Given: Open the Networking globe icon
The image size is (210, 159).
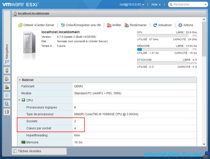Looking at the screenshot, I should pos(7,104).
